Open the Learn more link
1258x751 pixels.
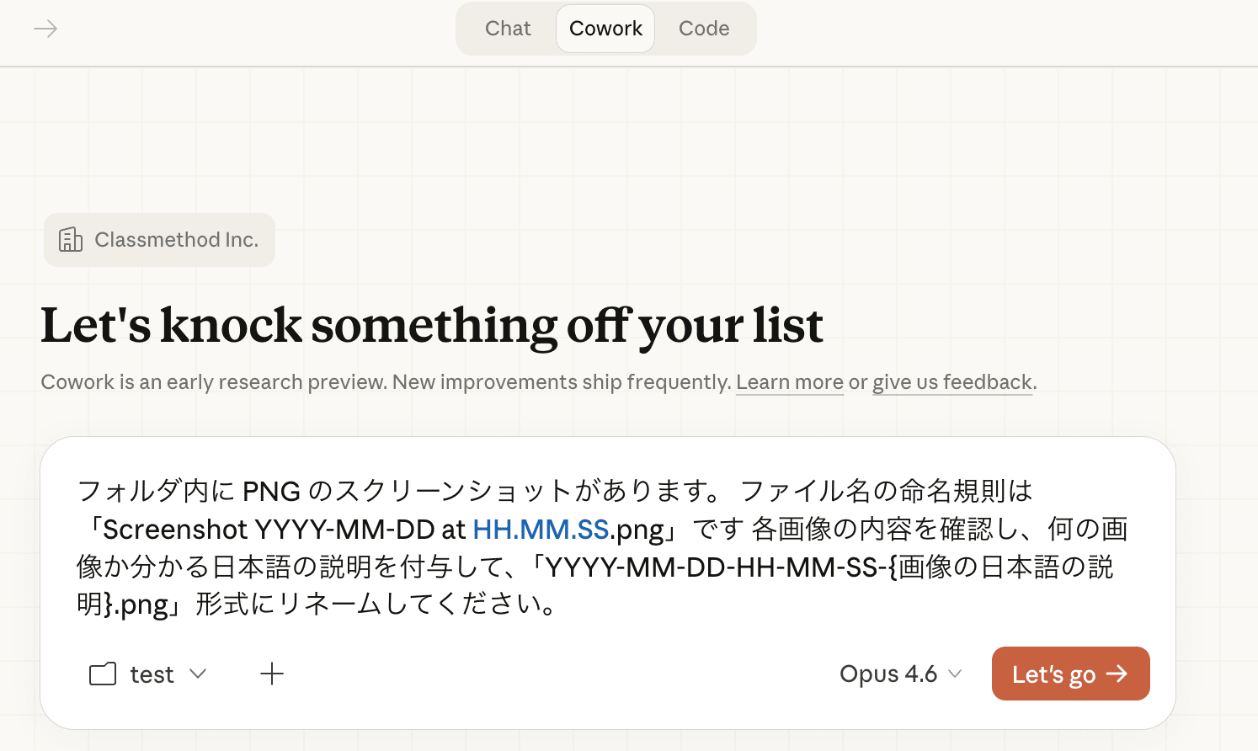pyautogui.click(x=789, y=382)
